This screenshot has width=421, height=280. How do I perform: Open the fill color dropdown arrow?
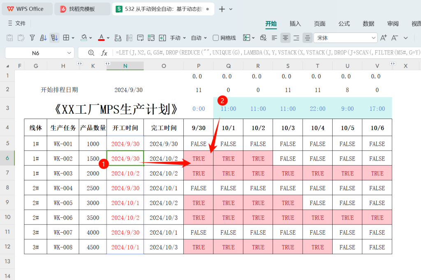click(91, 38)
